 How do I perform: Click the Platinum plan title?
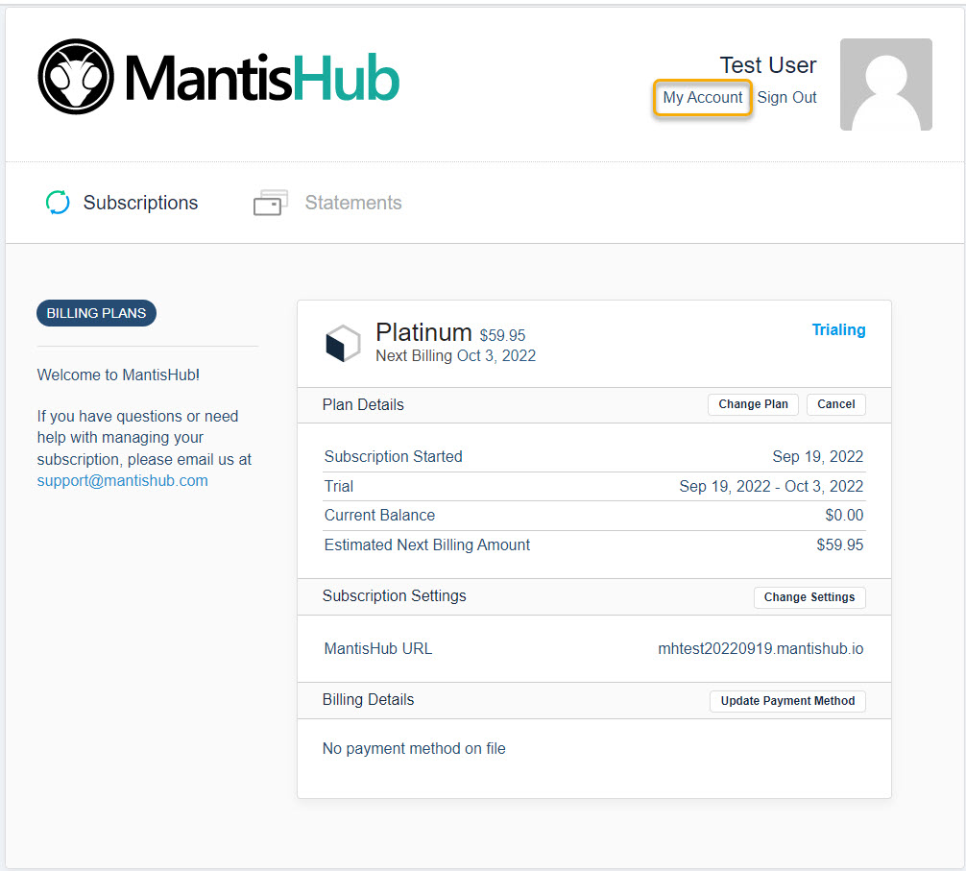pos(423,332)
